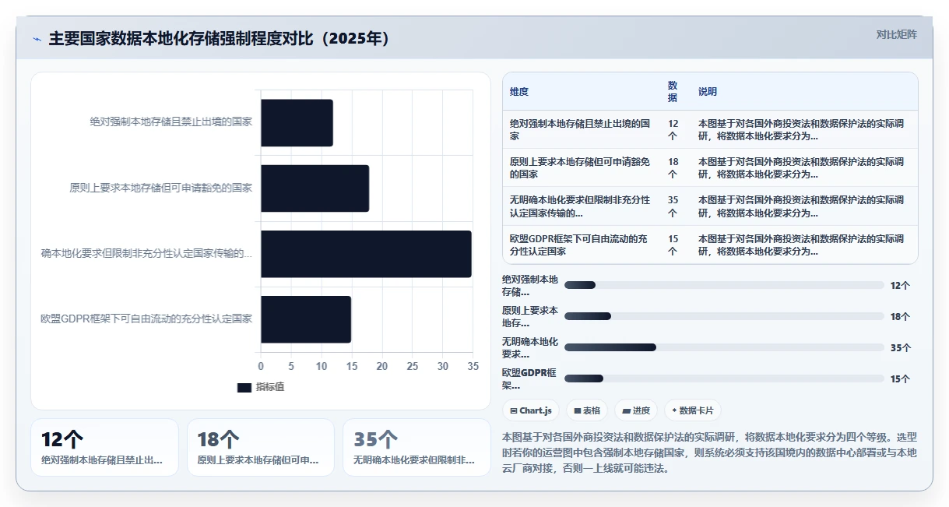
Task: Select the 数据卡片 chip
Action: click(692, 410)
